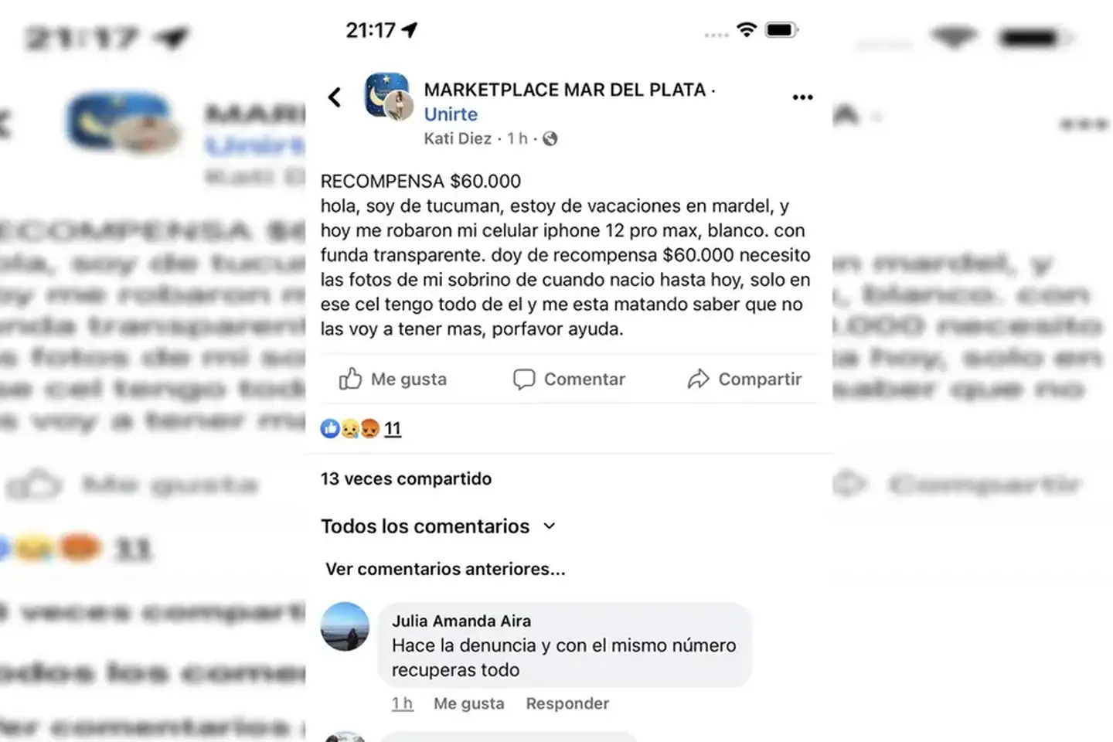Tap the back arrow icon
Viewport: 1113px width, 742px height.
pyautogui.click(x=335, y=97)
